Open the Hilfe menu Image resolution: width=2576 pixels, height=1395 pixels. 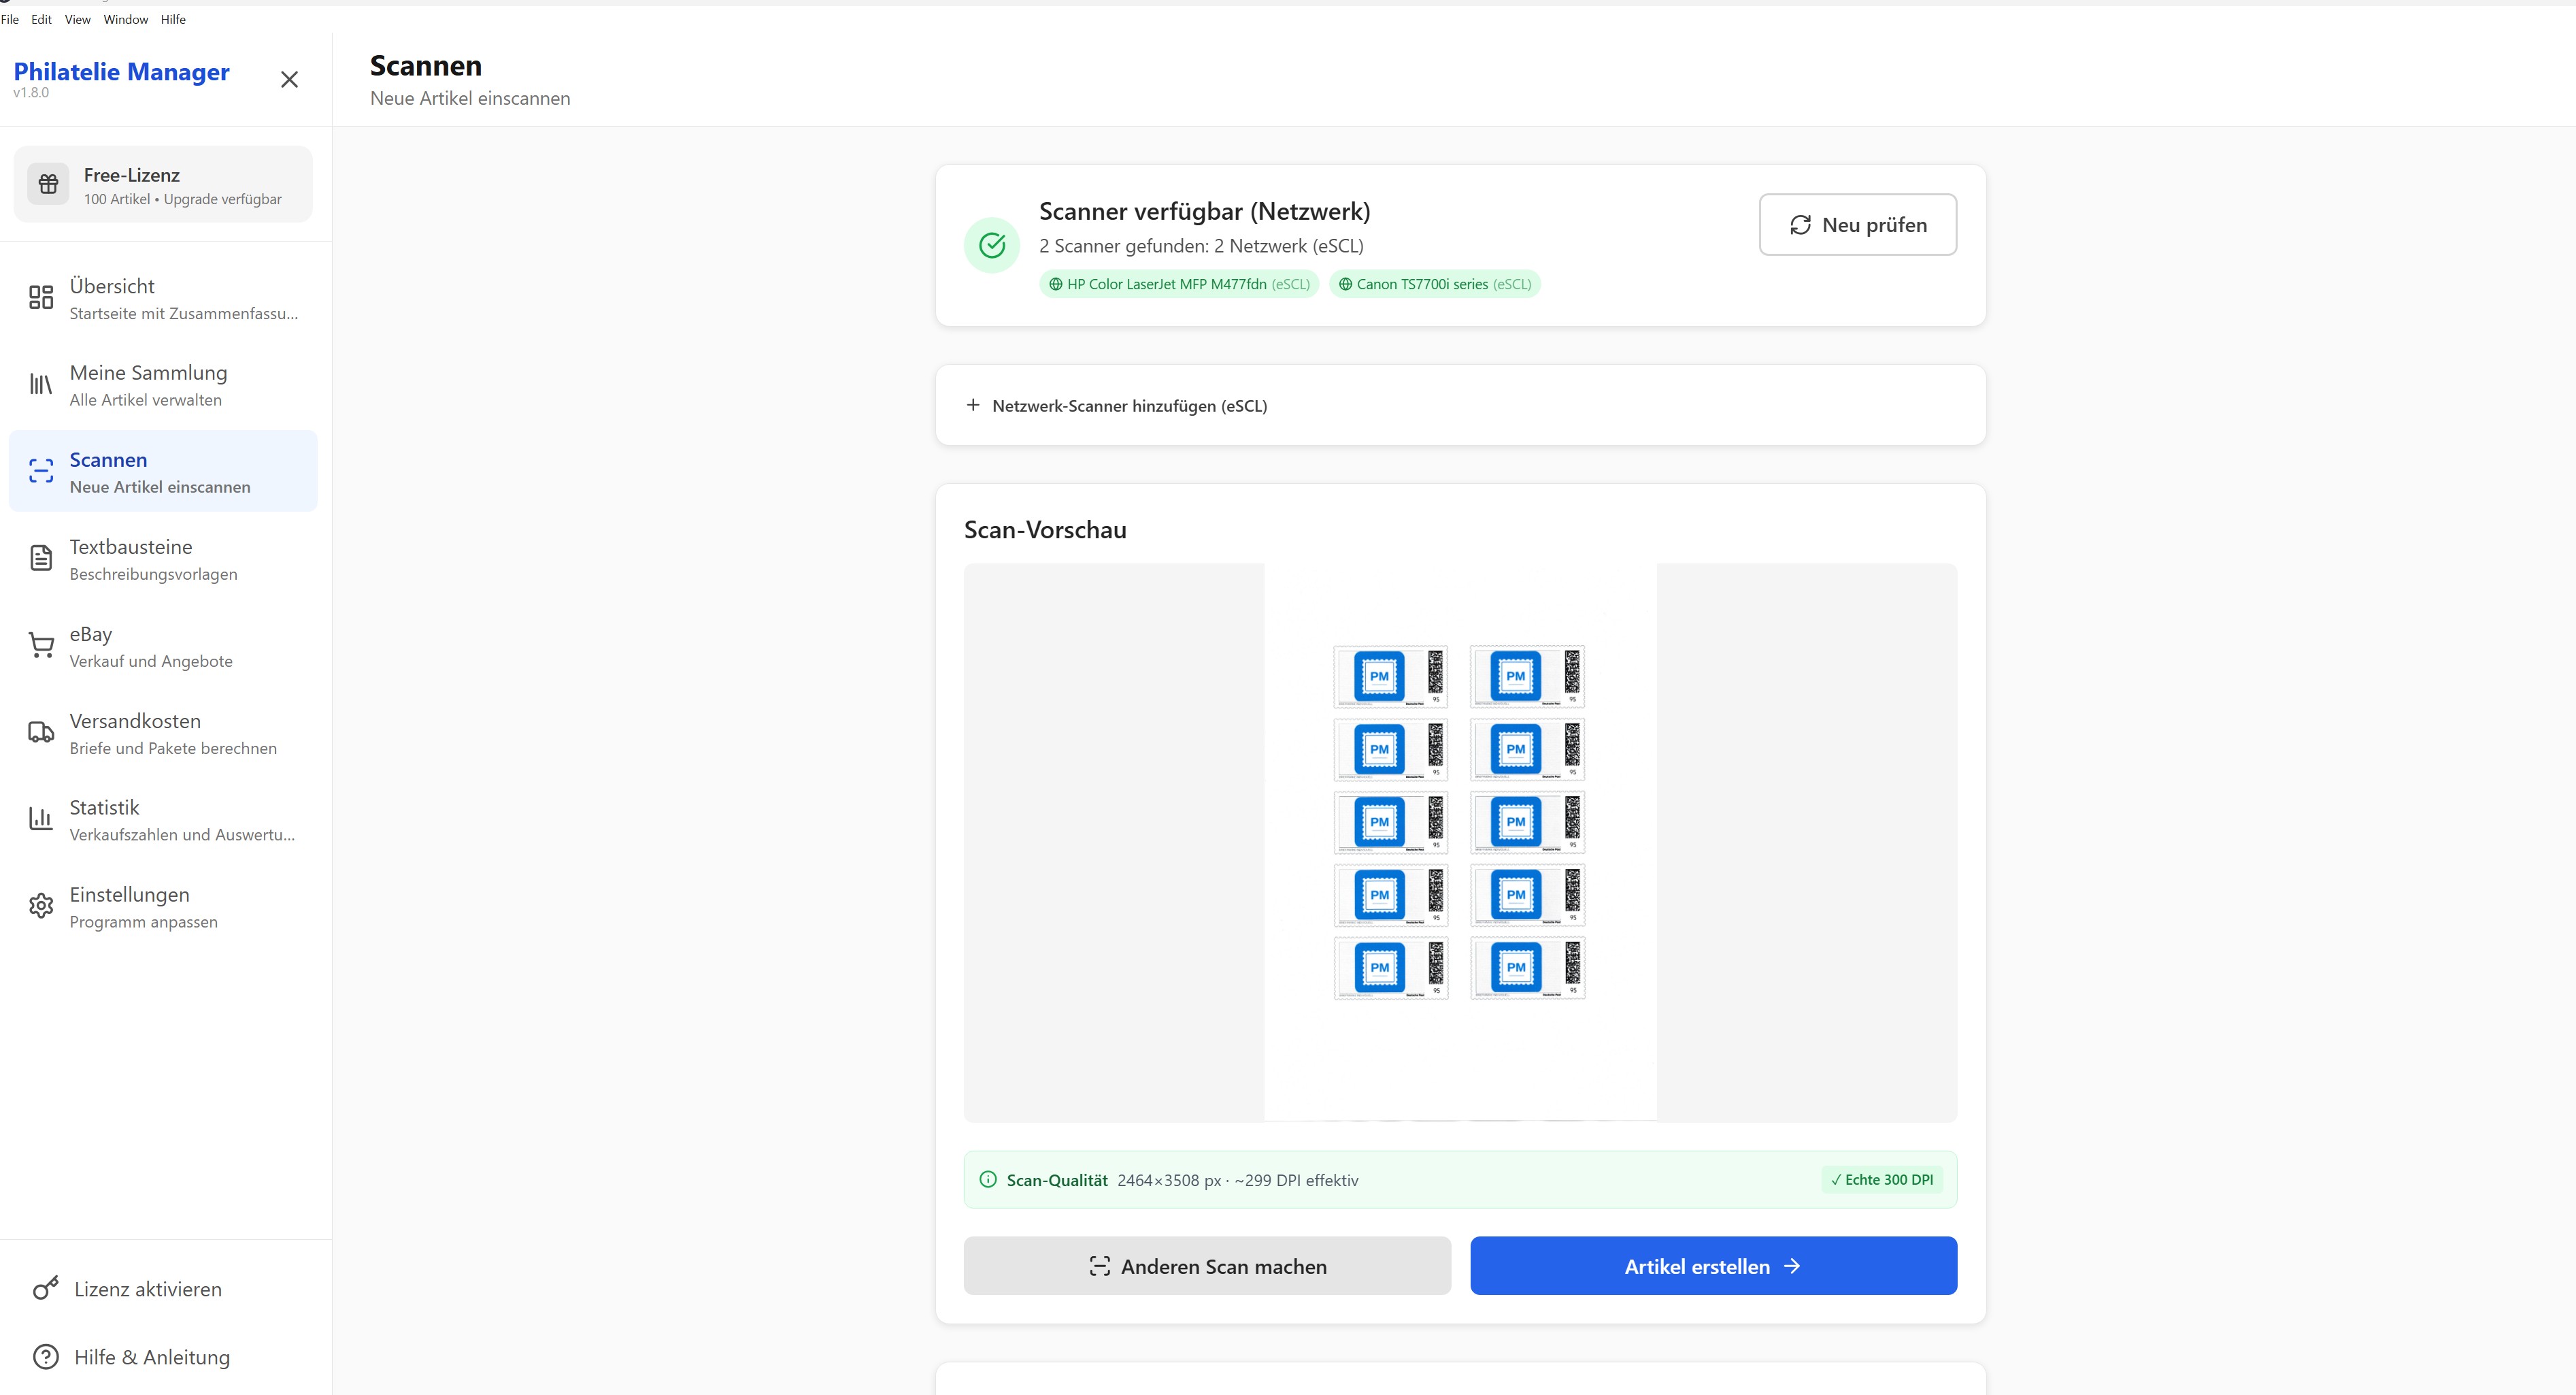click(x=173, y=19)
